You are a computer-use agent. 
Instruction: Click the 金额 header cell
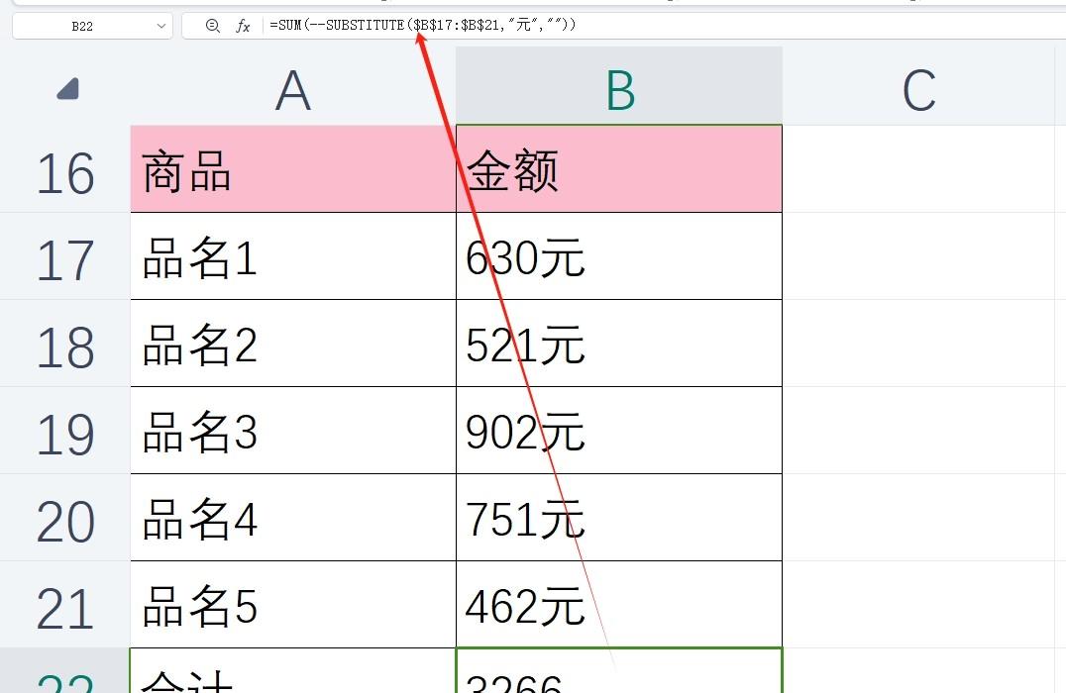click(x=619, y=169)
